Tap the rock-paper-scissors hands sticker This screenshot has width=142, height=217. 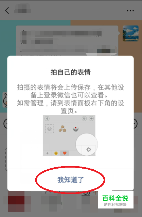pyautogui.click(x=63, y=128)
